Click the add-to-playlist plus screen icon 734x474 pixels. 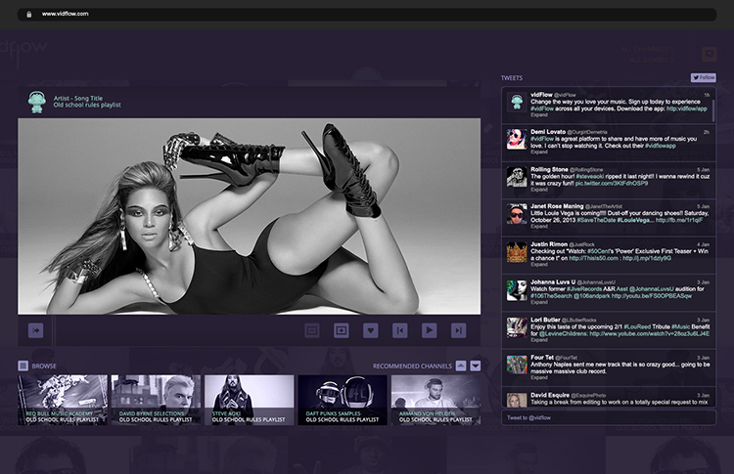click(342, 330)
